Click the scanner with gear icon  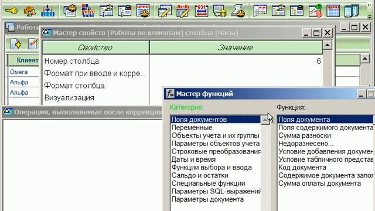[x=238, y=11]
